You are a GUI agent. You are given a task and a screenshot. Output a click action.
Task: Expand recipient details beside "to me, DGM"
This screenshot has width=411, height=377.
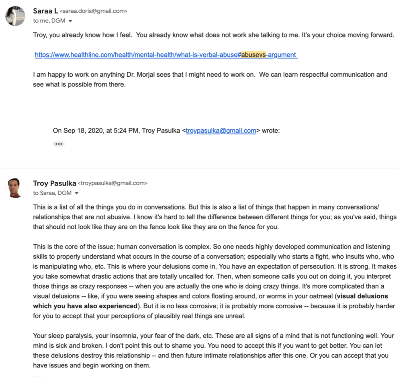71,20
